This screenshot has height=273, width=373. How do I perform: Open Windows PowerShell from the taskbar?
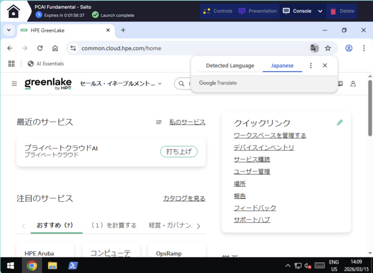73,266
